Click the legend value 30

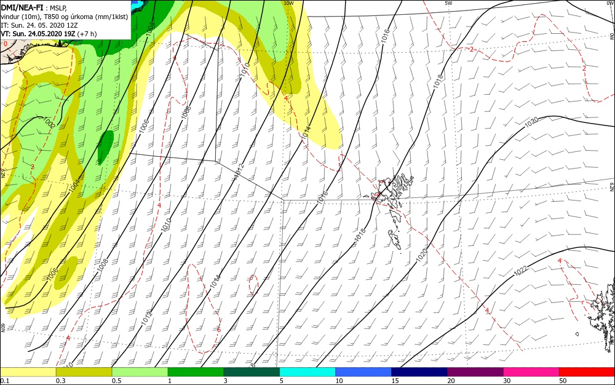pos(507,381)
